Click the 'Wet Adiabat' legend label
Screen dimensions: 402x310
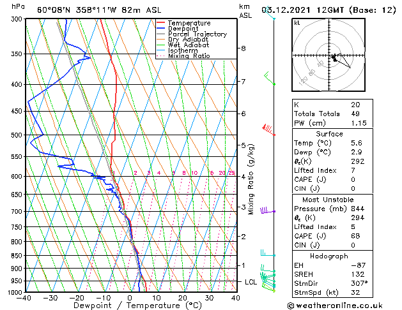pos(189,45)
